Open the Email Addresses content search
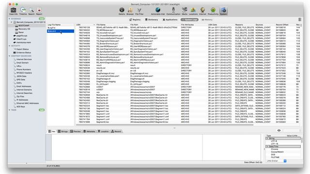This screenshot has height=174, width=310. 24,86
